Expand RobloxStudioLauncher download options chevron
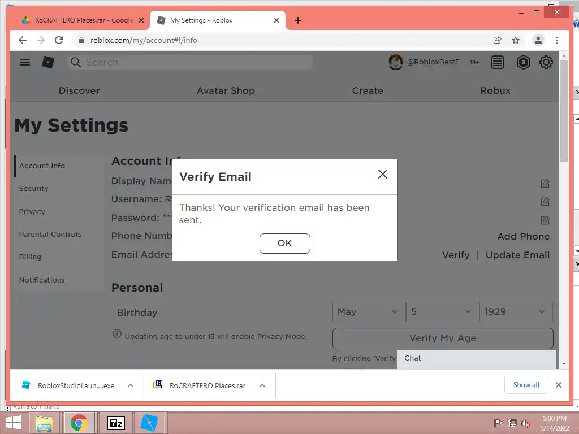Screen dimensions: 579x434 tap(131, 385)
